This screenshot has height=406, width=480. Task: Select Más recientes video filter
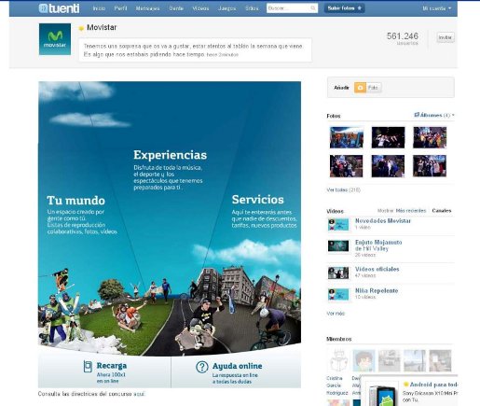coord(411,211)
